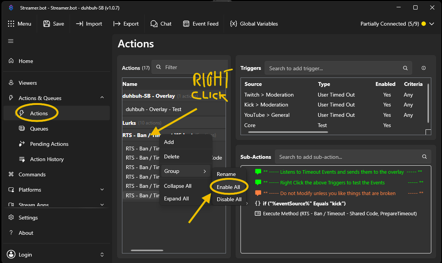Expand the Group submenu arrow
The width and height of the screenshot is (442, 263).
point(205,171)
